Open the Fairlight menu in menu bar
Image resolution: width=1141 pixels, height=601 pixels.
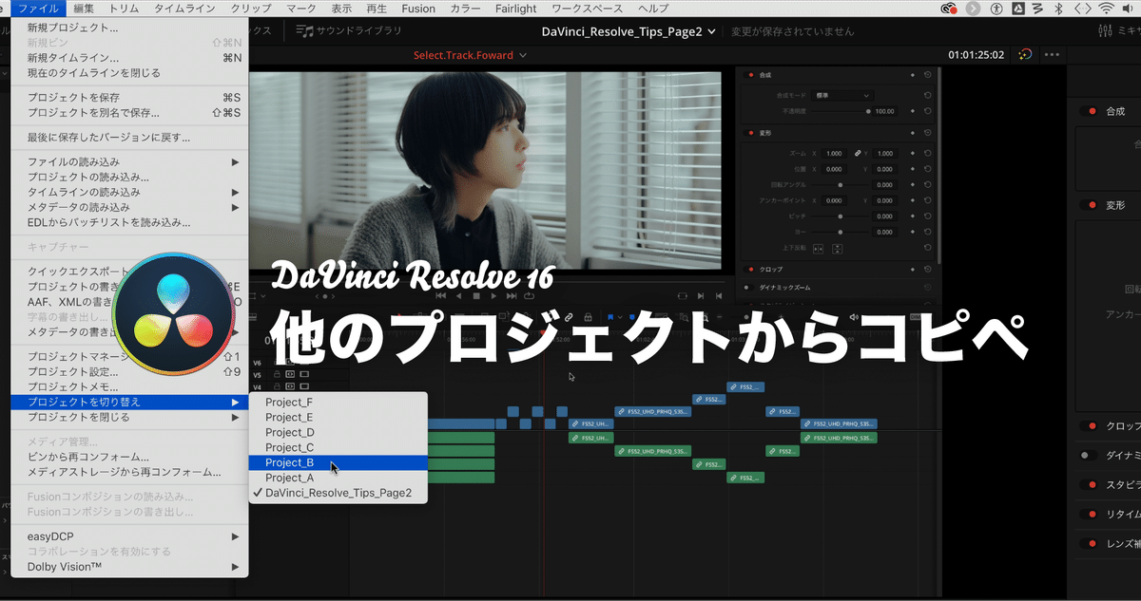point(515,8)
